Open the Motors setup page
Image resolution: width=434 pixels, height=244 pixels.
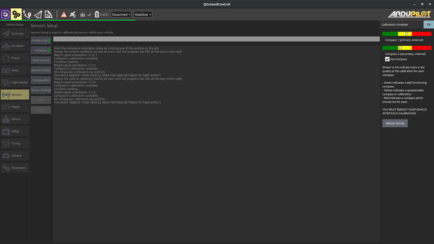coord(14,119)
